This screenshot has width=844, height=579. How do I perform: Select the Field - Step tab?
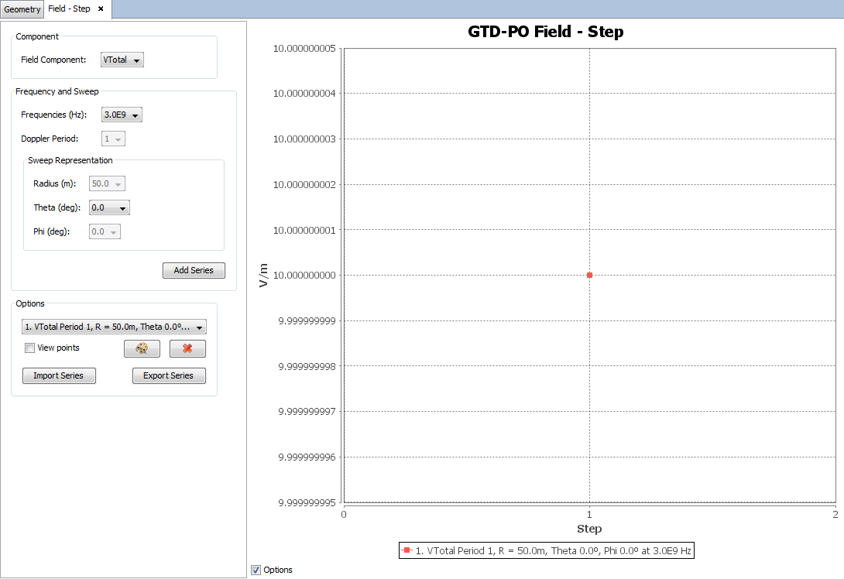coord(69,9)
